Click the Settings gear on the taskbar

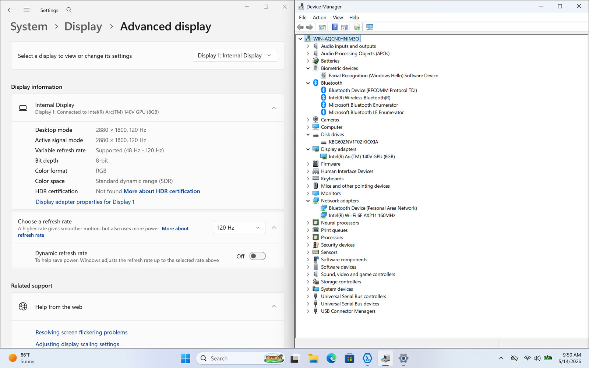pos(403,358)
